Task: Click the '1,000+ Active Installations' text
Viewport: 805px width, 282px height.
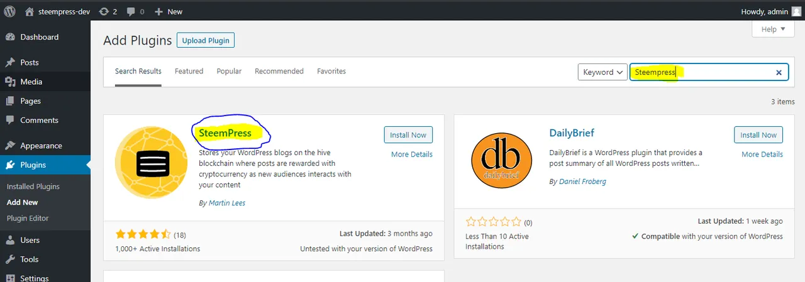Action: click(x=158, y=249)
